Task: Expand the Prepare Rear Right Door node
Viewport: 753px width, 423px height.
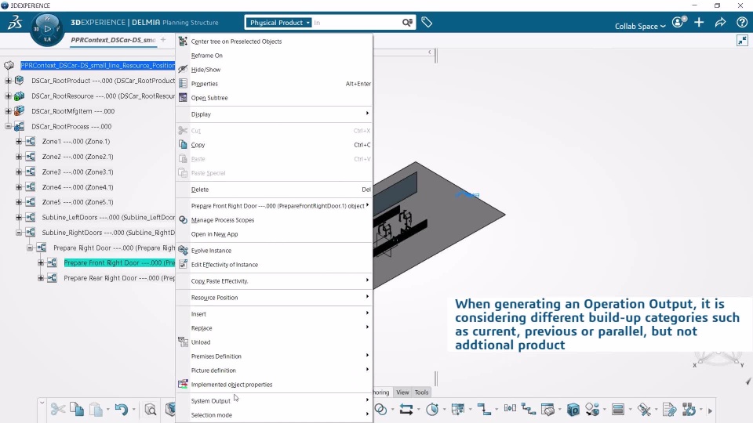Action: pyautogui.click(x=41, y=278)
